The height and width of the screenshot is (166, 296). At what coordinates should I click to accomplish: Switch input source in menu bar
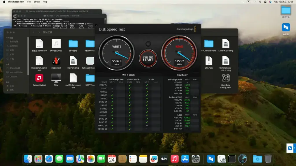(248, 2)
